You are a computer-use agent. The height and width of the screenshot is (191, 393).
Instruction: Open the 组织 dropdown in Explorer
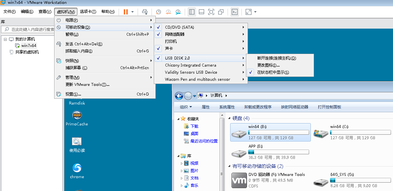point(186,107)
